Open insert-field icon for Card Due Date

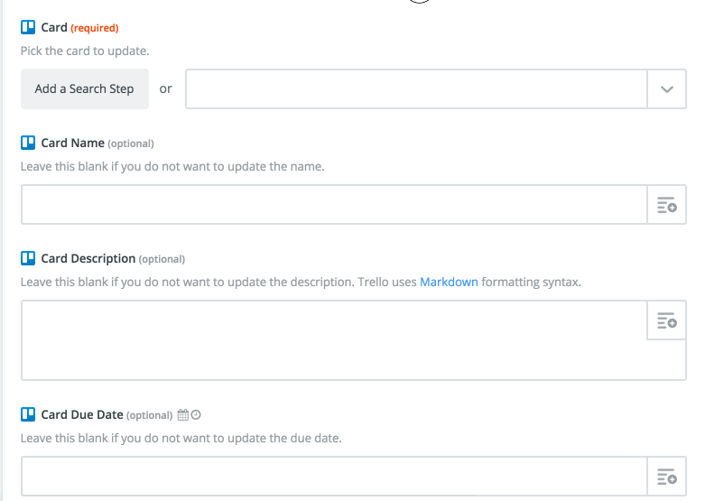(x=667, y=477)
